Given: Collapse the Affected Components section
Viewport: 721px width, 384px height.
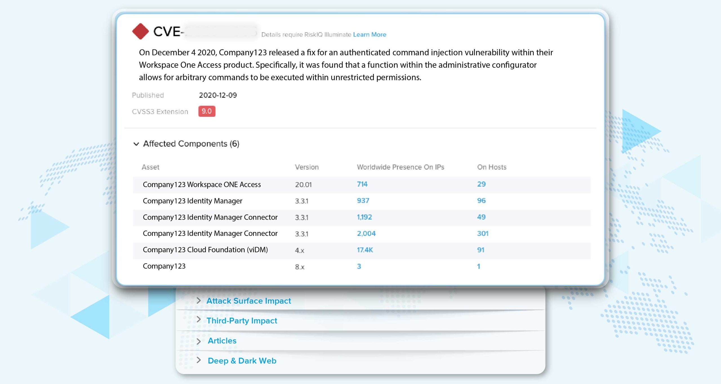Looking at the screenshot, I should [x=136, y=144].
